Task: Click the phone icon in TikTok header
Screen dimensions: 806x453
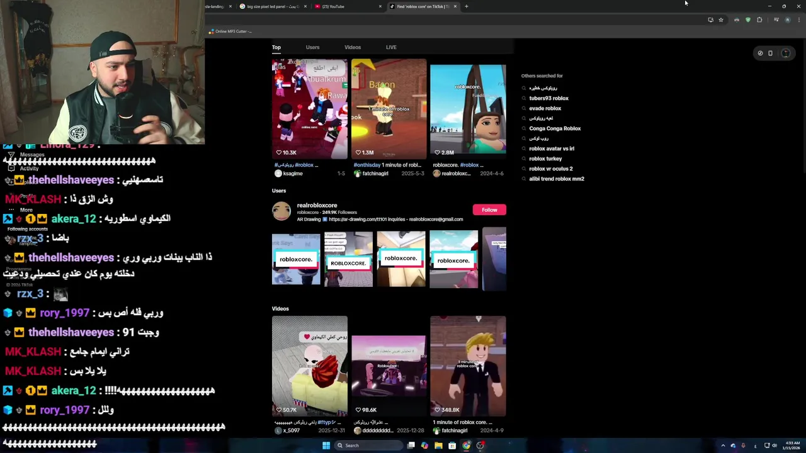Action: pos(770,53)
